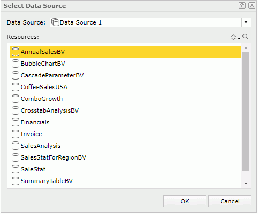
Task: Click the Resources list scrollbar thumb
Action: tap(246, 112)
